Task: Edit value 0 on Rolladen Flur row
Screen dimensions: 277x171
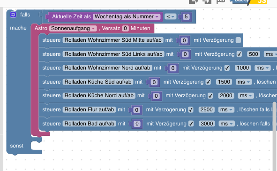Action: coord(136,110)
